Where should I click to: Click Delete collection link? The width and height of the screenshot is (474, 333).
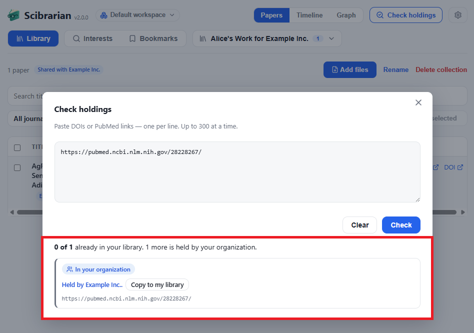441,70
